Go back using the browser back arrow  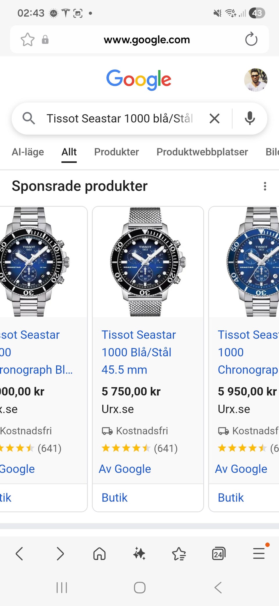click(x=19, y=554)
